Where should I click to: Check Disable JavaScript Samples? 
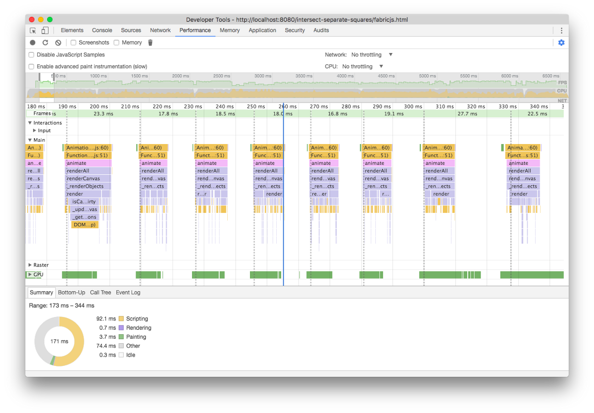(32, 55)
